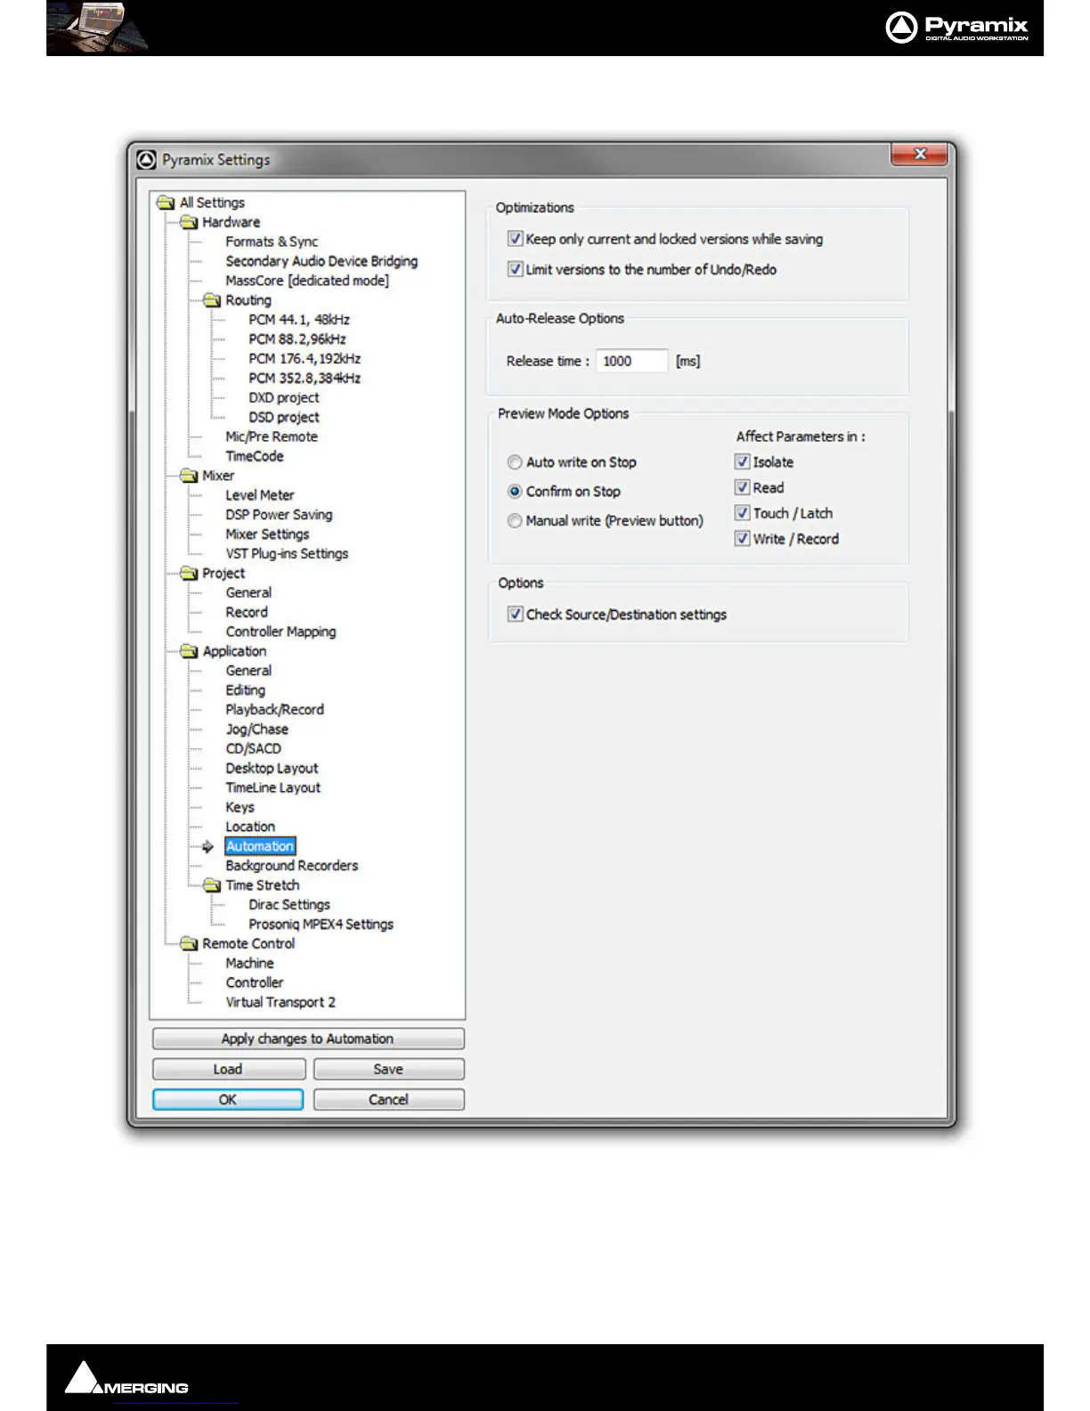The image size is (1090, 1411).
Task: Select Desktop Layout item
Action: point(272,769)
